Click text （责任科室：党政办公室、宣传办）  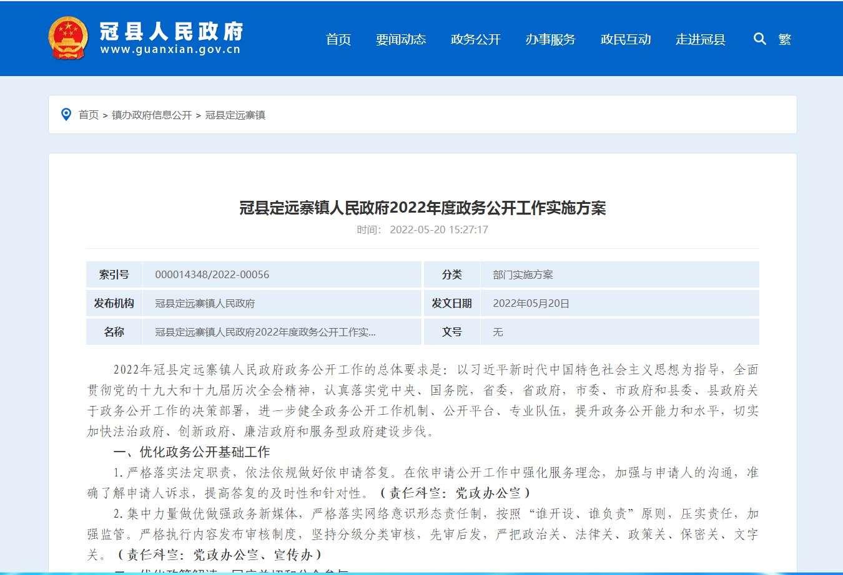219,554
